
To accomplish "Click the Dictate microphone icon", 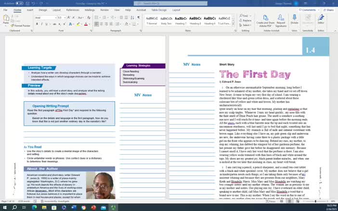I will pos(294,20).
